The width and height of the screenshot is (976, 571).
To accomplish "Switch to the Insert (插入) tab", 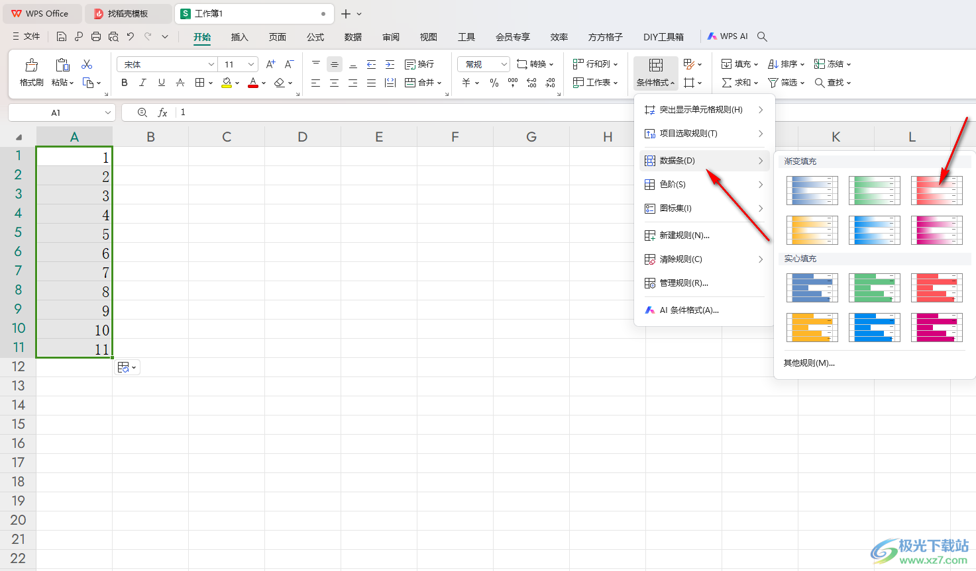I will coord(239,37).
